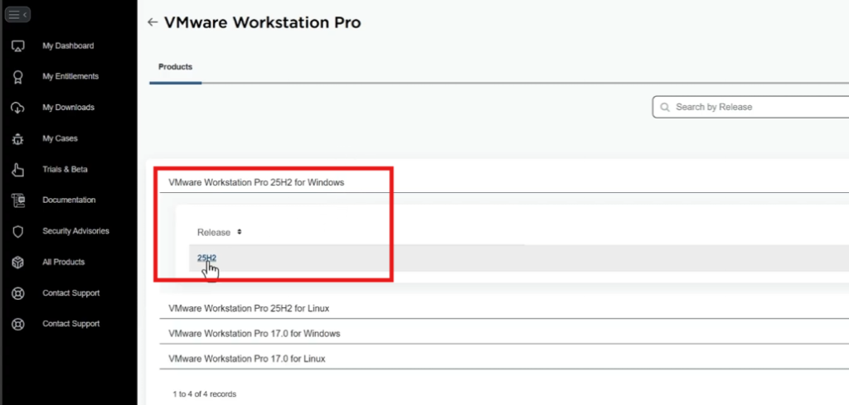
Task: Expand VMware Workstation Pro 17.0 for Linux
Action: (246, 359)
